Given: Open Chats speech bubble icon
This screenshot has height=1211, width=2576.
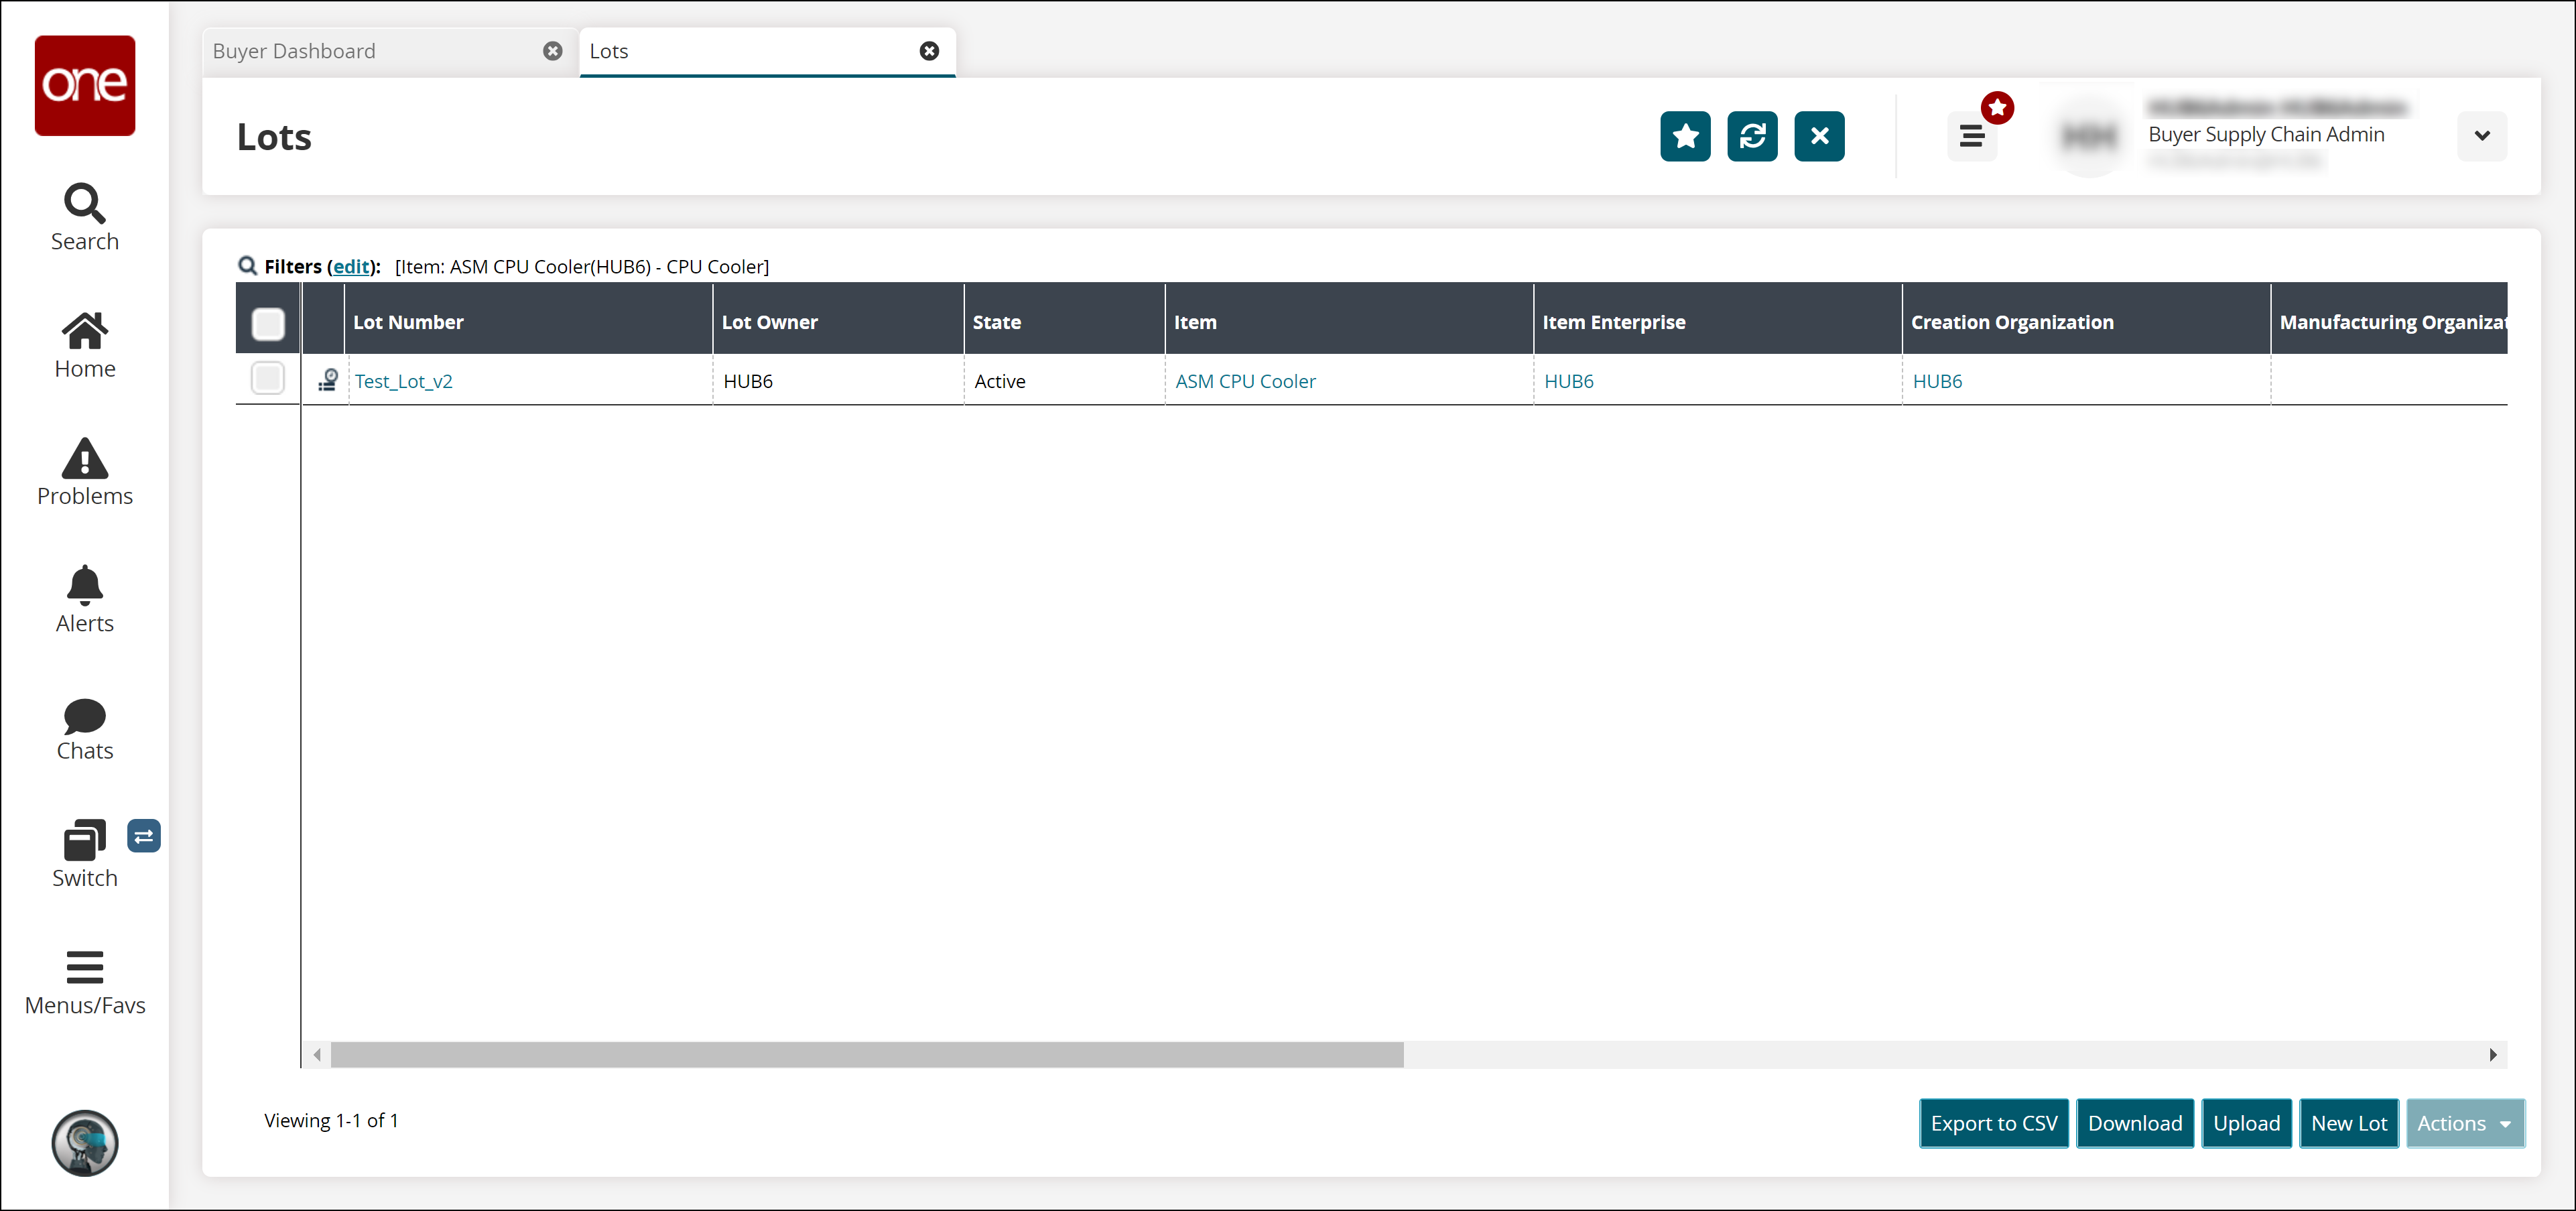Looking at the screenshot, I should click(x=84, y=728).
